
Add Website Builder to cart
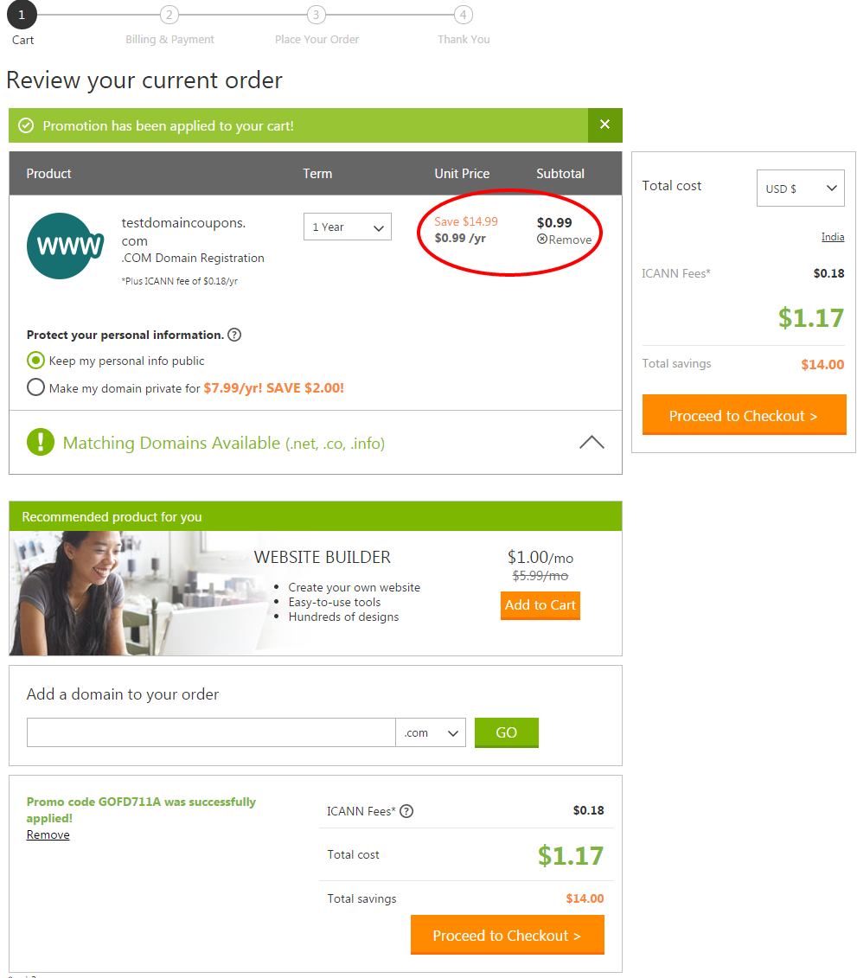pyautogui.click(x=540, y=605)
